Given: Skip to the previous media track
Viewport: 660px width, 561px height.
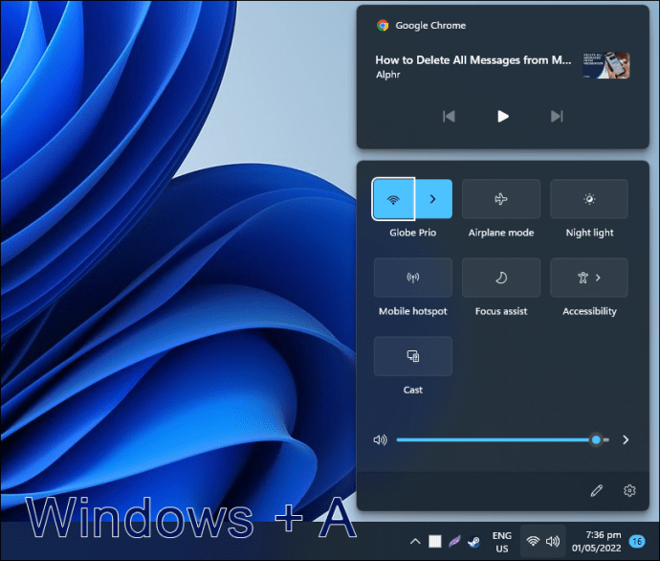Looking at the screenshot, I should (449, 116).
